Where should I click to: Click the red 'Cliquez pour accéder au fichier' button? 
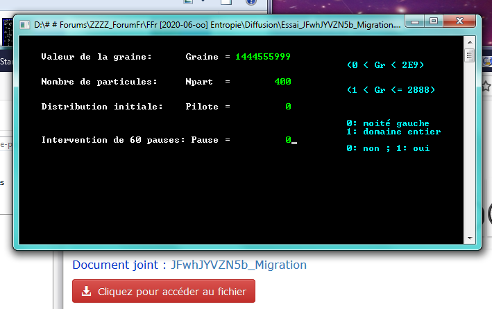pos(164,291)
